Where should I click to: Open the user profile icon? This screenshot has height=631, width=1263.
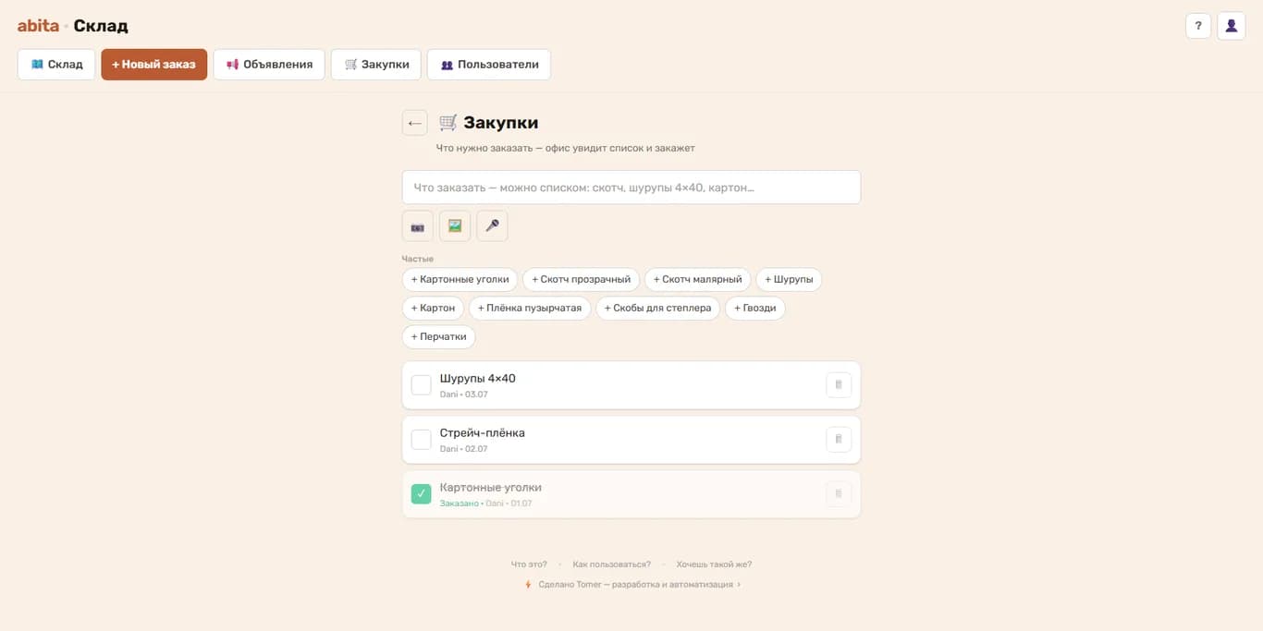[1232, 26]
